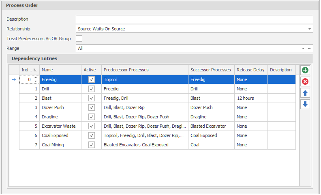Move entry down with blue arrow
This screenshot has height=195, width=321.
tap(305, 104)
